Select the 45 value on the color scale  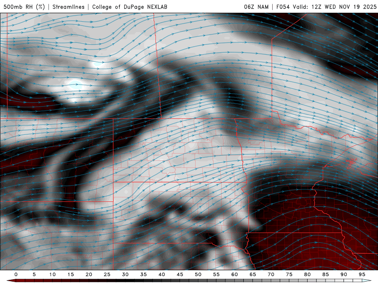coord(180,275)
